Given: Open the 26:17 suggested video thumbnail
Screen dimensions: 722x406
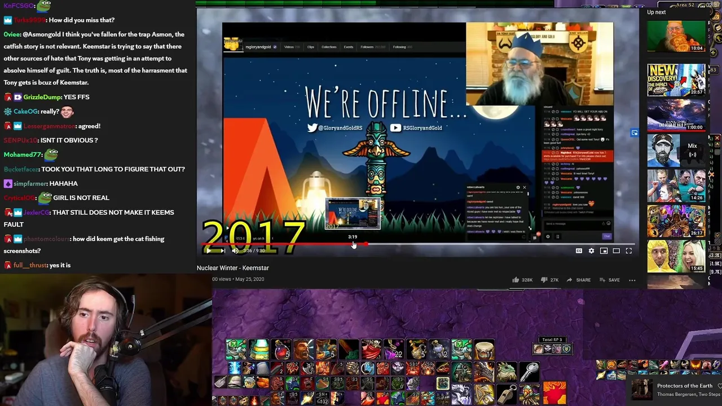Looking at the screenshot, I should 676,220.
